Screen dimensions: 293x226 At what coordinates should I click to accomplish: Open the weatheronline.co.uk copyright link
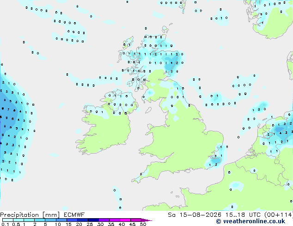coord(250,221)
